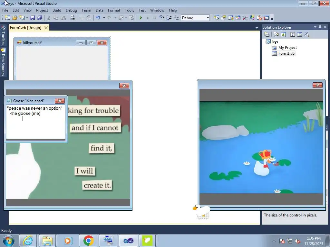Click the hammer-and-wrench Toolbox toolbar icon
330x247 pixels.
(245, 18)
